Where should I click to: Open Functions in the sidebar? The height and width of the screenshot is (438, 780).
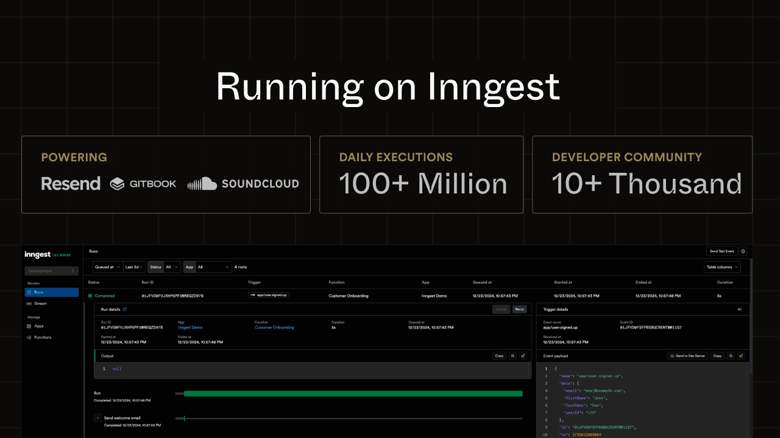(x=43, y=337)
